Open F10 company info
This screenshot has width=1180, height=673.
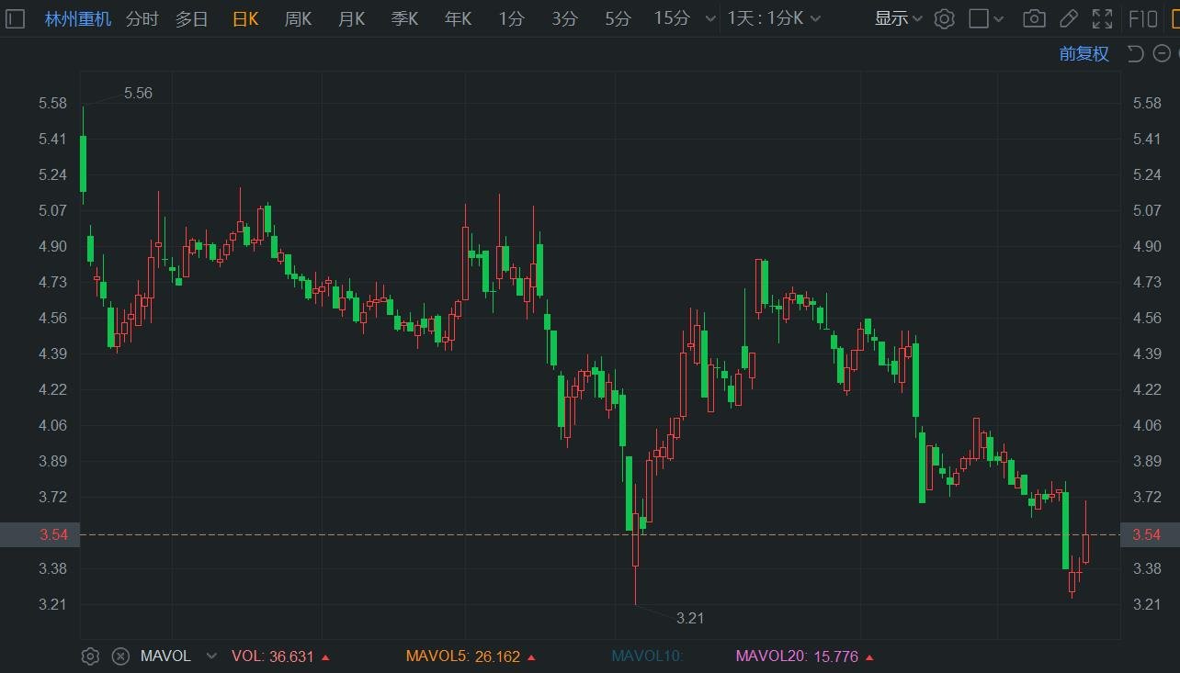click(1143, 18)
